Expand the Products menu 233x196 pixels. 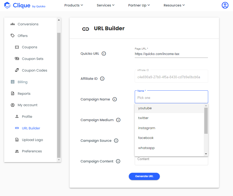(73, 5)
